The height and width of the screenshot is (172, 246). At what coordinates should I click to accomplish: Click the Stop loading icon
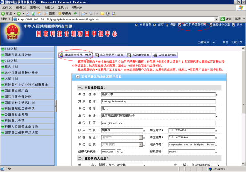pyautogui.click(x=28, y=13)
